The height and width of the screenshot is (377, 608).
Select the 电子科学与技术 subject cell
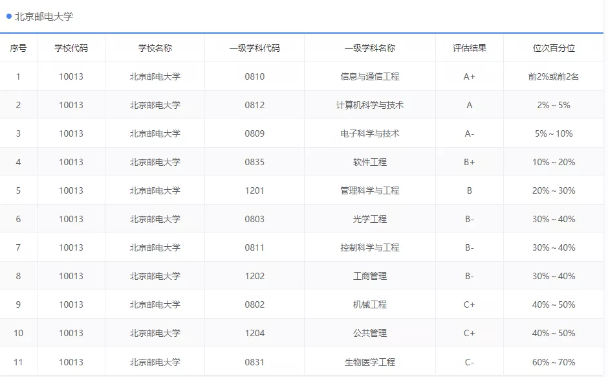click(x=370, y=133)
